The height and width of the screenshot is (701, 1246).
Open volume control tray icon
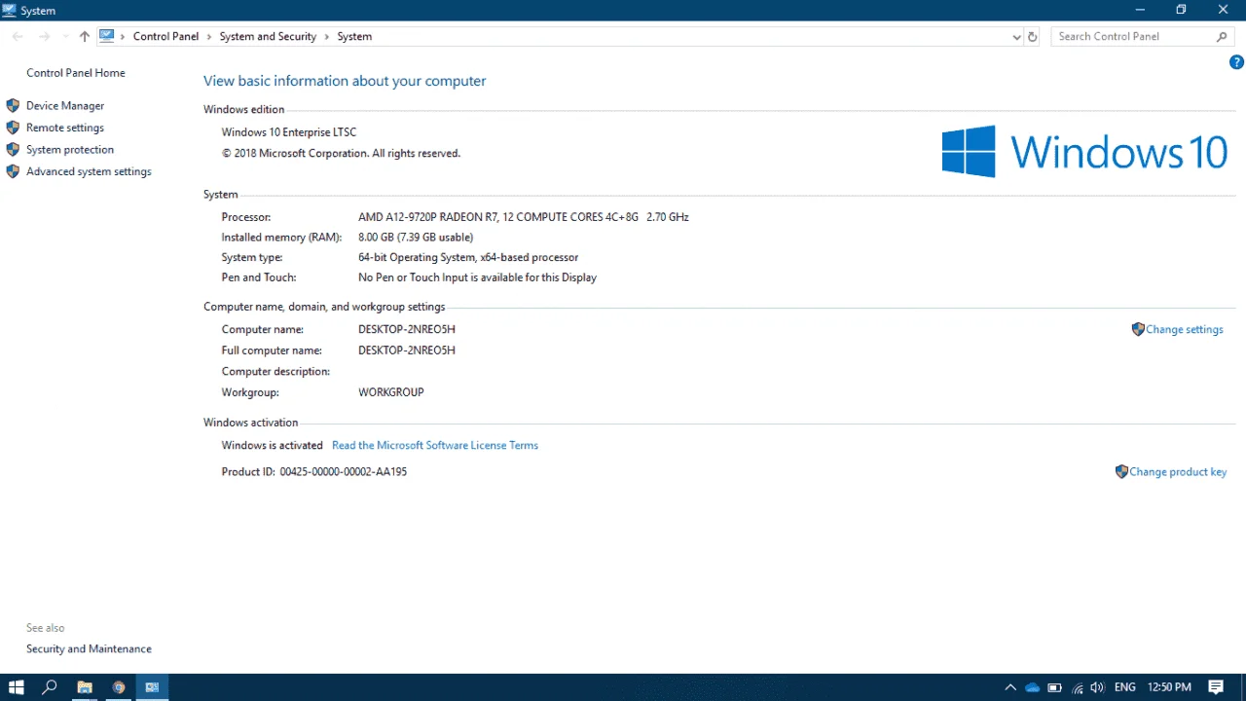coord(1098,687)
